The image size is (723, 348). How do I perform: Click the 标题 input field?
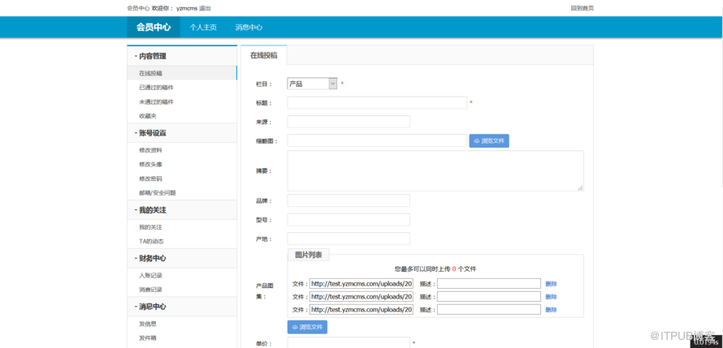pyautogui.click(x=377, y=103)
